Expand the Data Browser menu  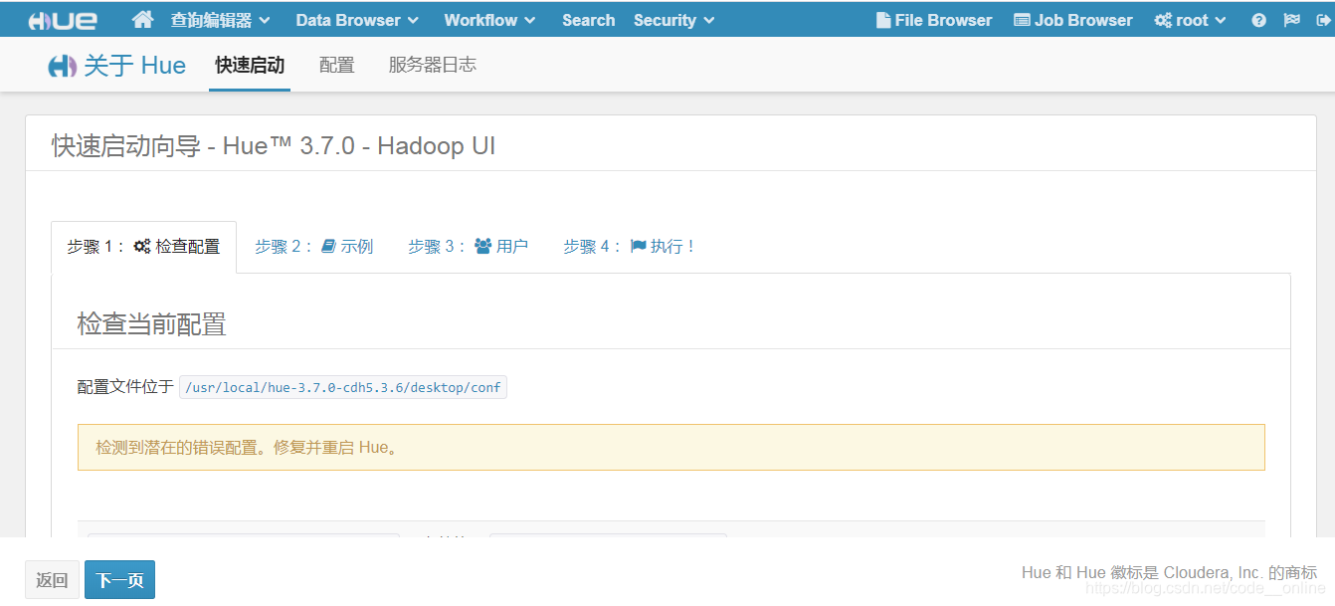point(357,20)
